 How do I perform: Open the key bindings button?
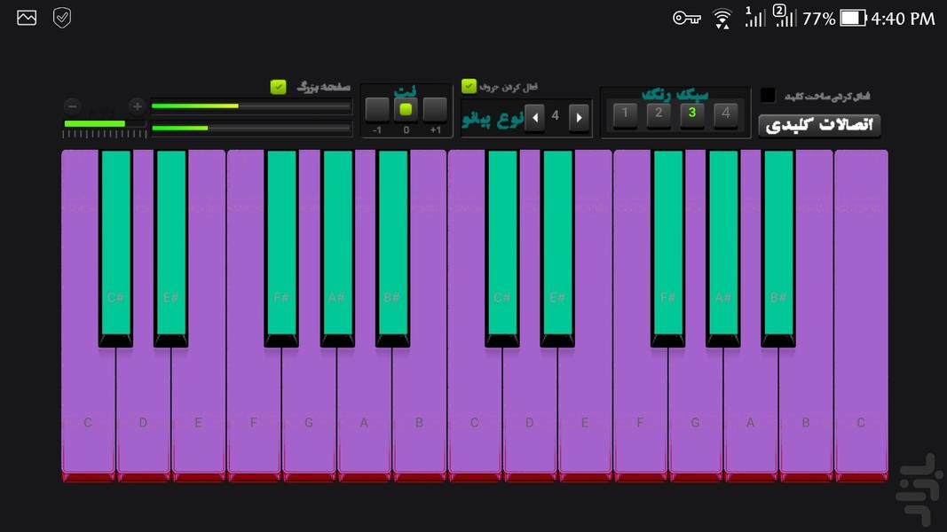click(x=819, y=125)
